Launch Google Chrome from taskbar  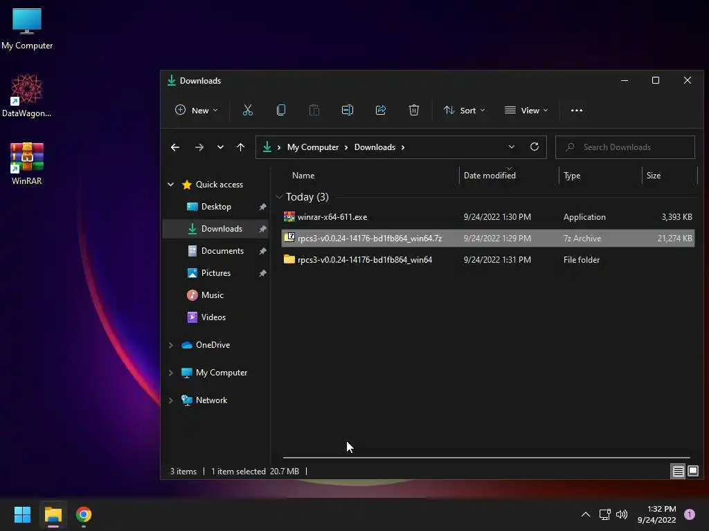point(84,514)
